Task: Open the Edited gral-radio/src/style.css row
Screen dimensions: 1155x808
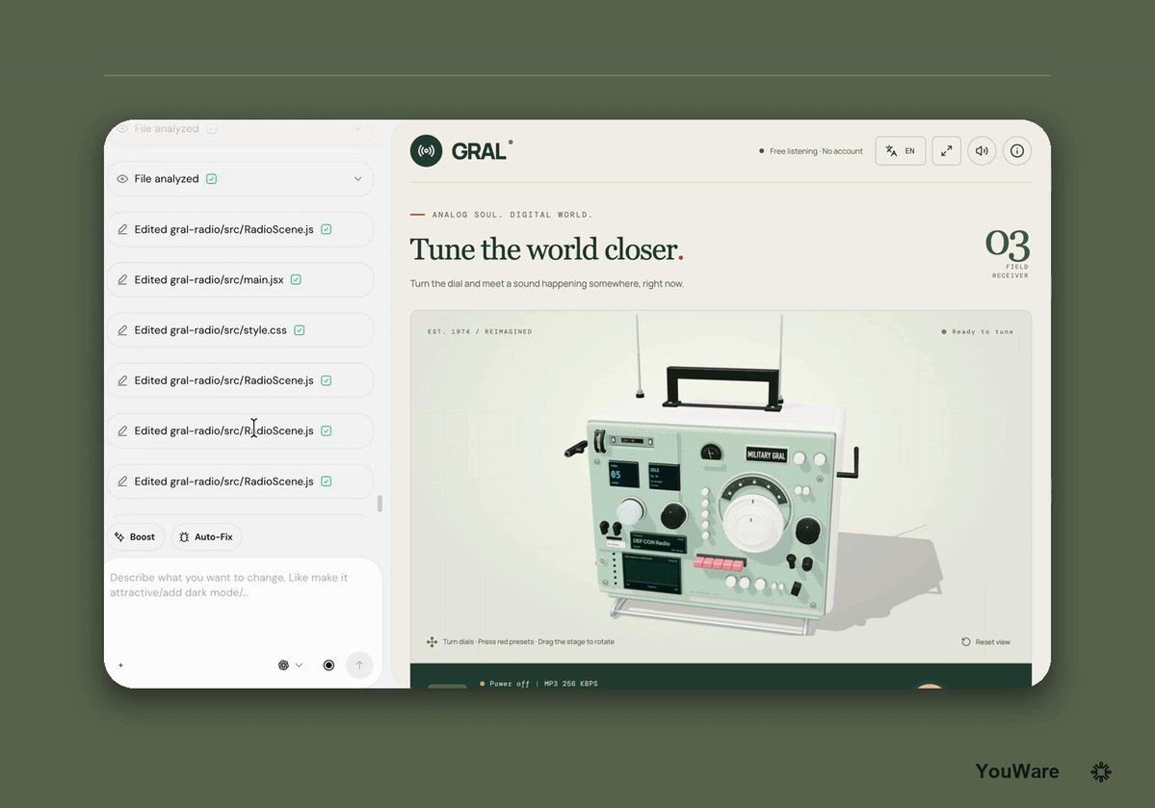Action: (240, 330)
